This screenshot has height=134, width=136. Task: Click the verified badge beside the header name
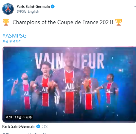point(52,7)
